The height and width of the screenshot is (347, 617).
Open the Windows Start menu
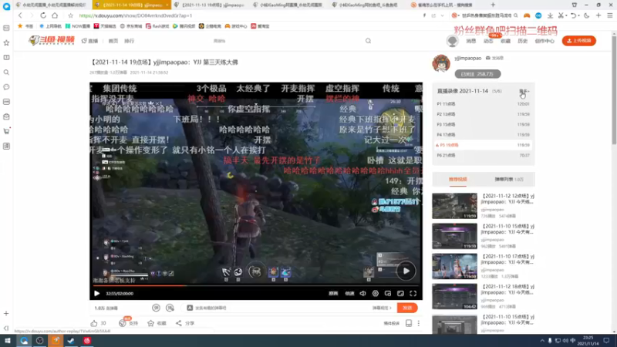[x=8, y=341]
